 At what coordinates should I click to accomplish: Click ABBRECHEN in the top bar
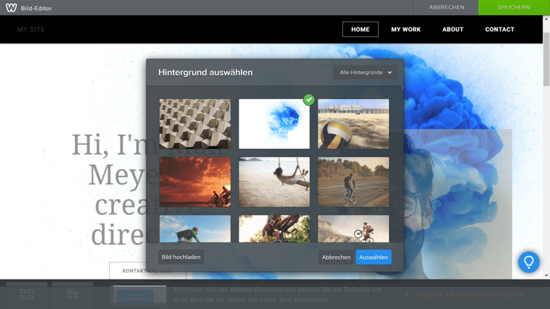point(446,8)
